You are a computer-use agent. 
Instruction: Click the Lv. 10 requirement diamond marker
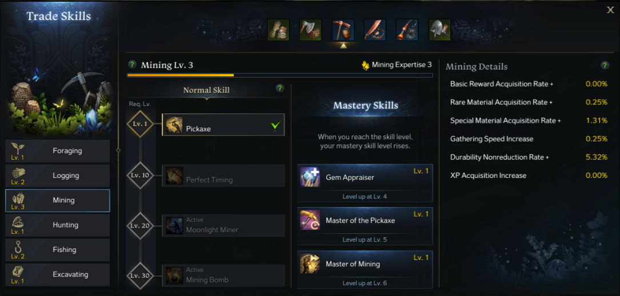pyautogui.click(x=141, y=175)
